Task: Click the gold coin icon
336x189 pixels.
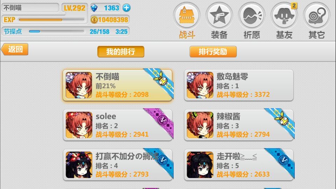Action: point(94,20)
